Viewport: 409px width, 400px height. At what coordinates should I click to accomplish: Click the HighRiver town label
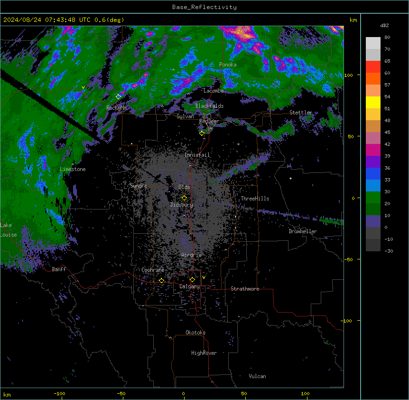pyautogui.click(x=204, y=353)
